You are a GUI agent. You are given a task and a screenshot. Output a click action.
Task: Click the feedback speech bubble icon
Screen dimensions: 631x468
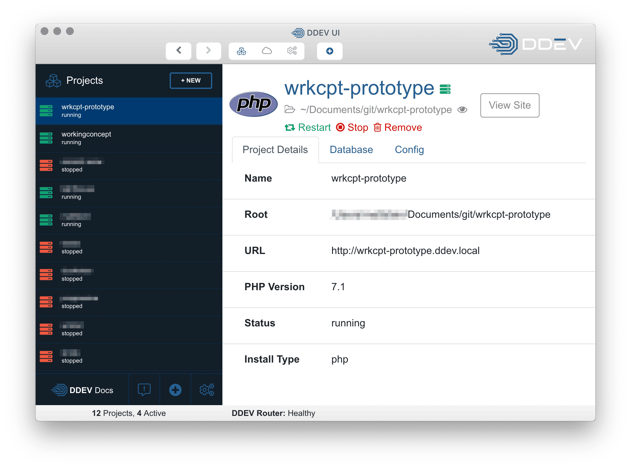point(144,390)
